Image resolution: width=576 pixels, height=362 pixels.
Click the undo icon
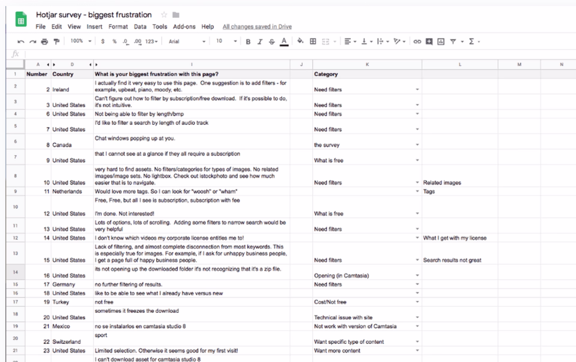[x=21, y=42]
